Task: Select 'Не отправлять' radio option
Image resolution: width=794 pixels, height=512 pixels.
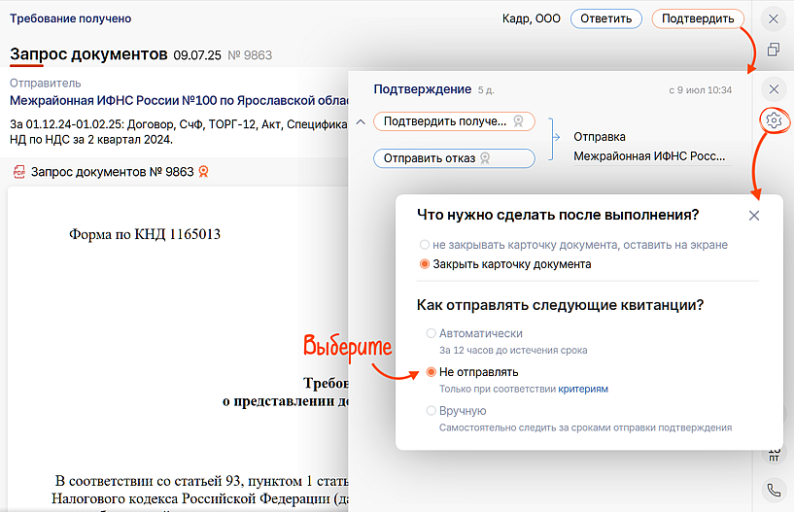Action: click(x=432, y=372)
